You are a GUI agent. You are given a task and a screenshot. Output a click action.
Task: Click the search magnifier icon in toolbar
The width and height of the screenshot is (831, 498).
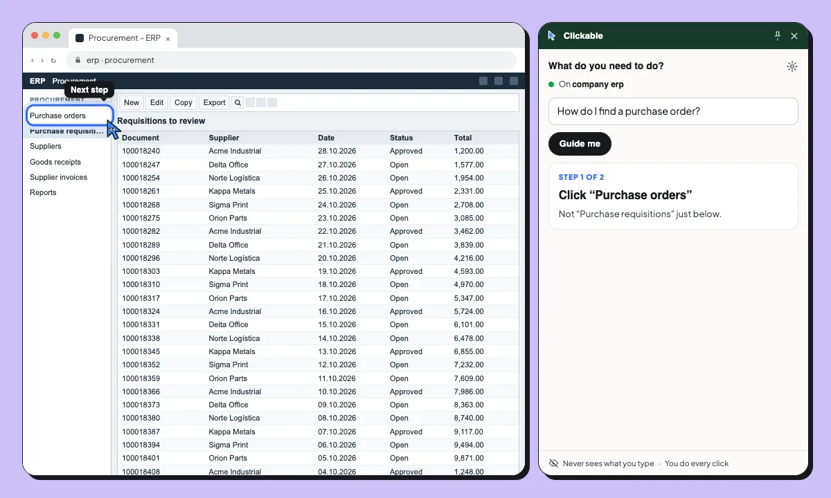pyautogui.click(x=238, y=102)
